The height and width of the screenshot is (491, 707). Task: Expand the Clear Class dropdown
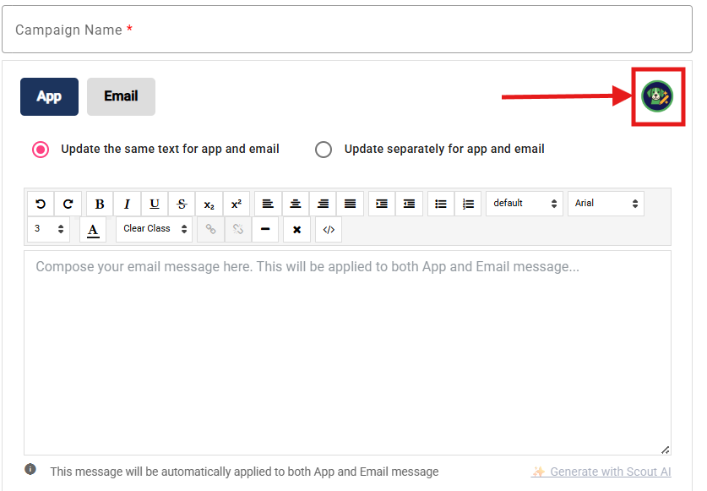154,229
